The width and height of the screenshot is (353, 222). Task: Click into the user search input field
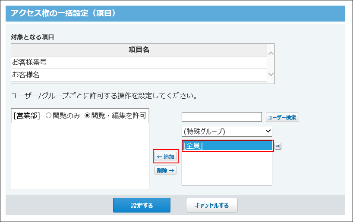[x=222, y=117]
